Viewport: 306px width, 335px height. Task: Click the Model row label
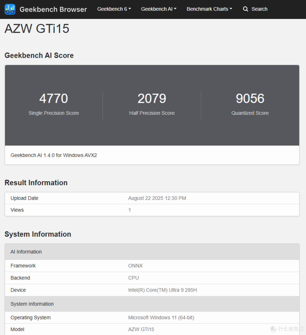(x=17, y=329)
